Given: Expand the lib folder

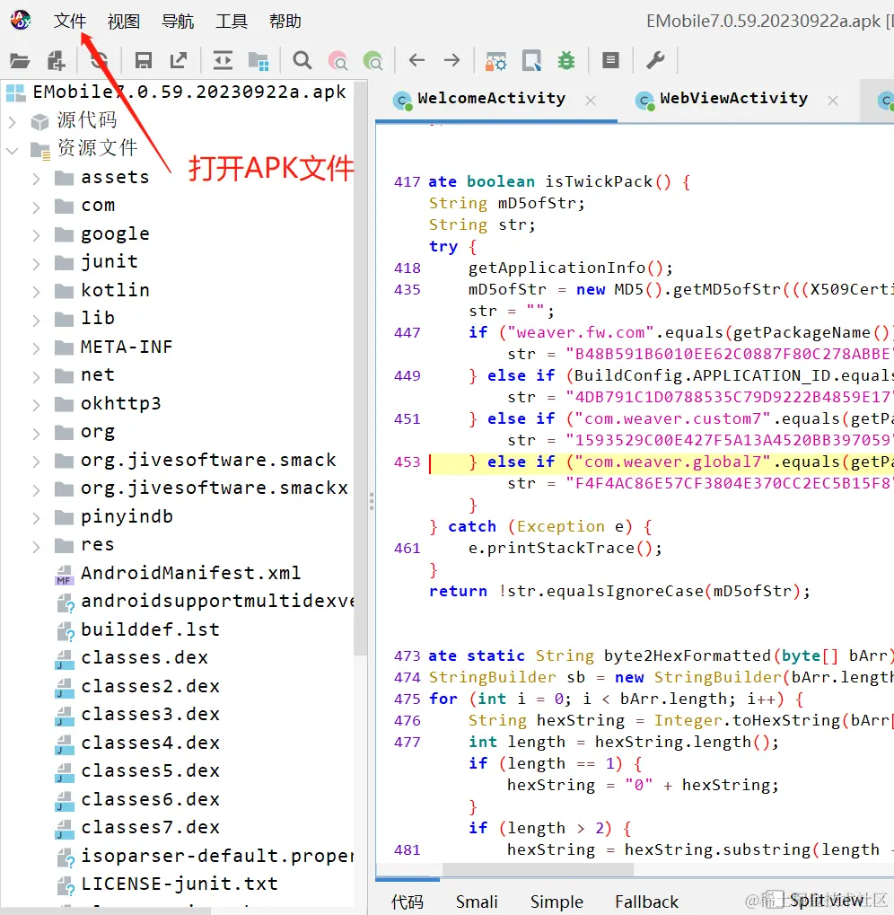Looking at the screenshot, I should 36,321.
